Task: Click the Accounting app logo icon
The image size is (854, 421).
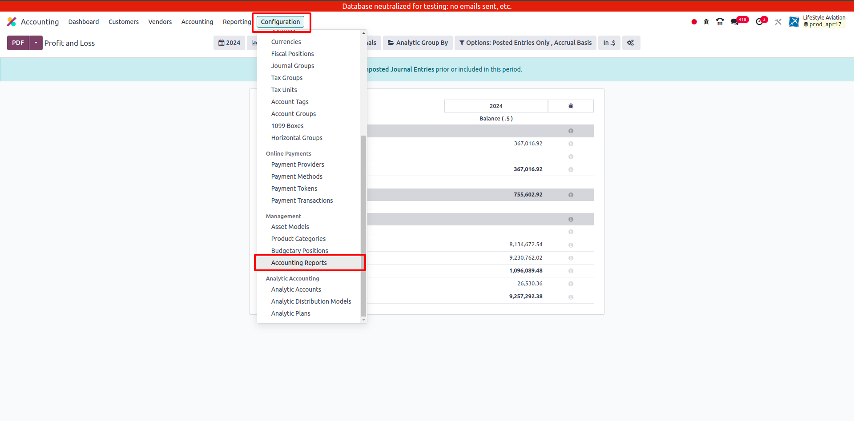Action: pos(12,22)
